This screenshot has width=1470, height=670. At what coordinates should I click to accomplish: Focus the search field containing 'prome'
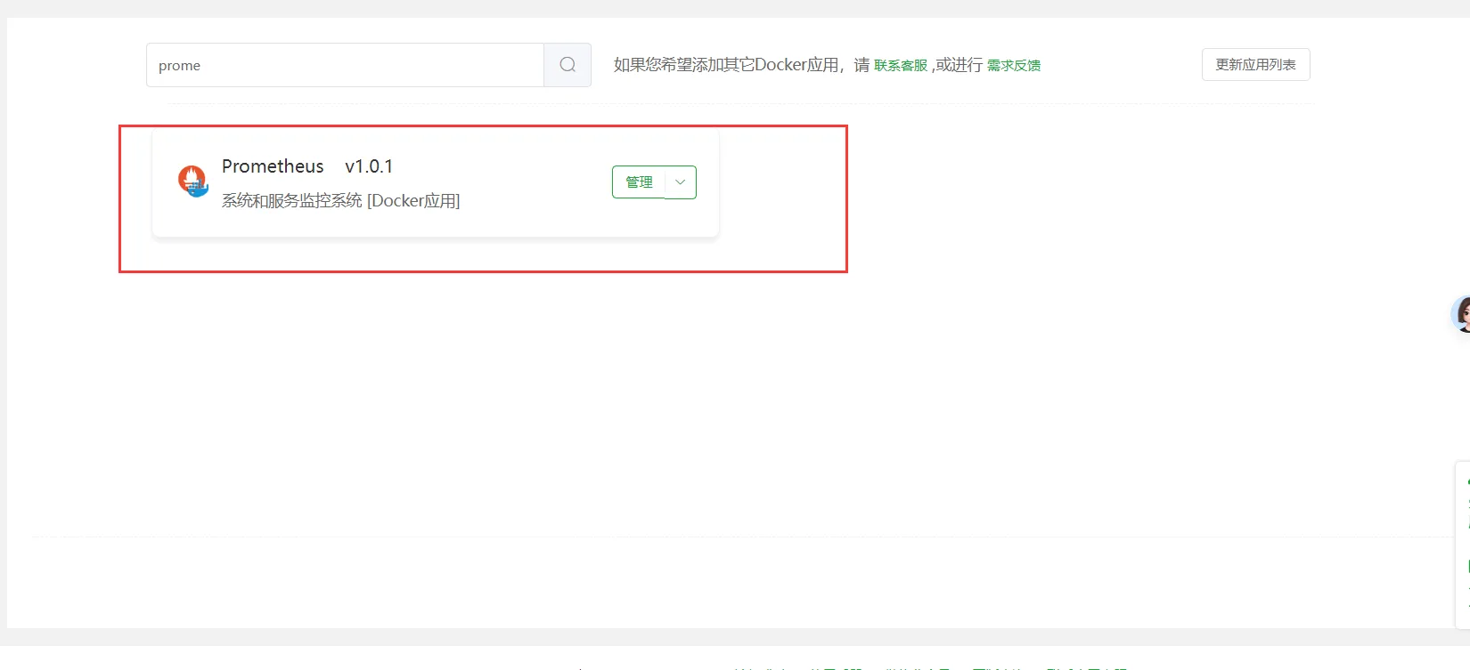point(345,65)
